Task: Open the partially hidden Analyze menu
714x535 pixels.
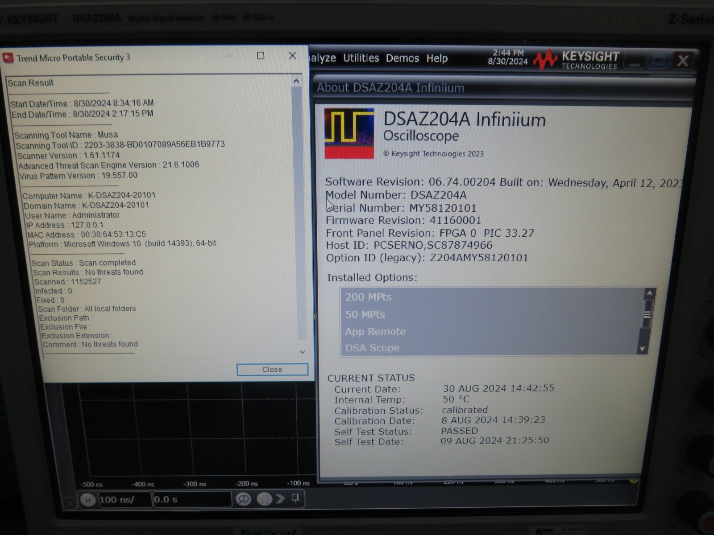Action: pos(323,58)
